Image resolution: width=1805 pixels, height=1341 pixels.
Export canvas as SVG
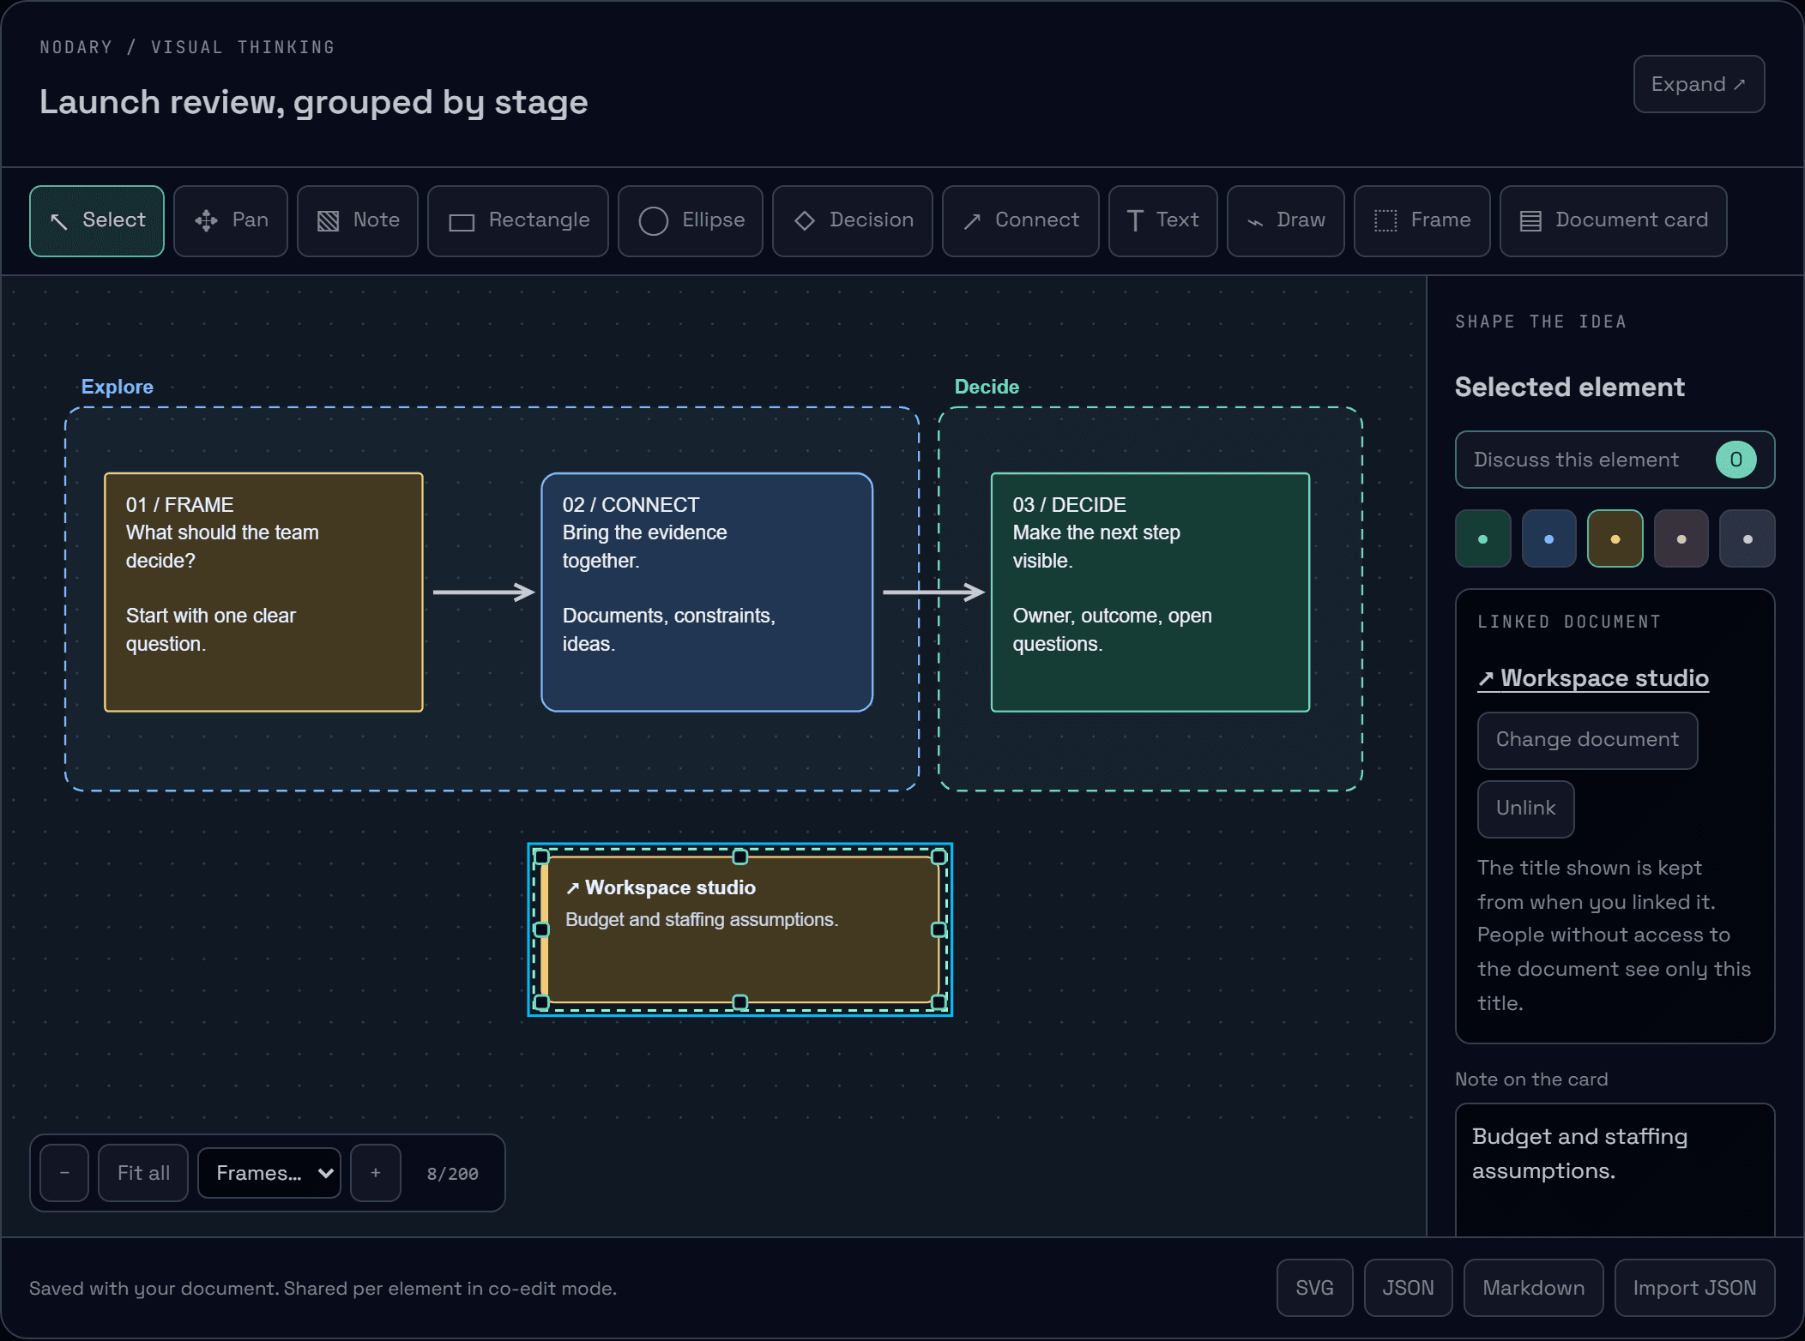pyautogui.click(x=1314, y=1288)
